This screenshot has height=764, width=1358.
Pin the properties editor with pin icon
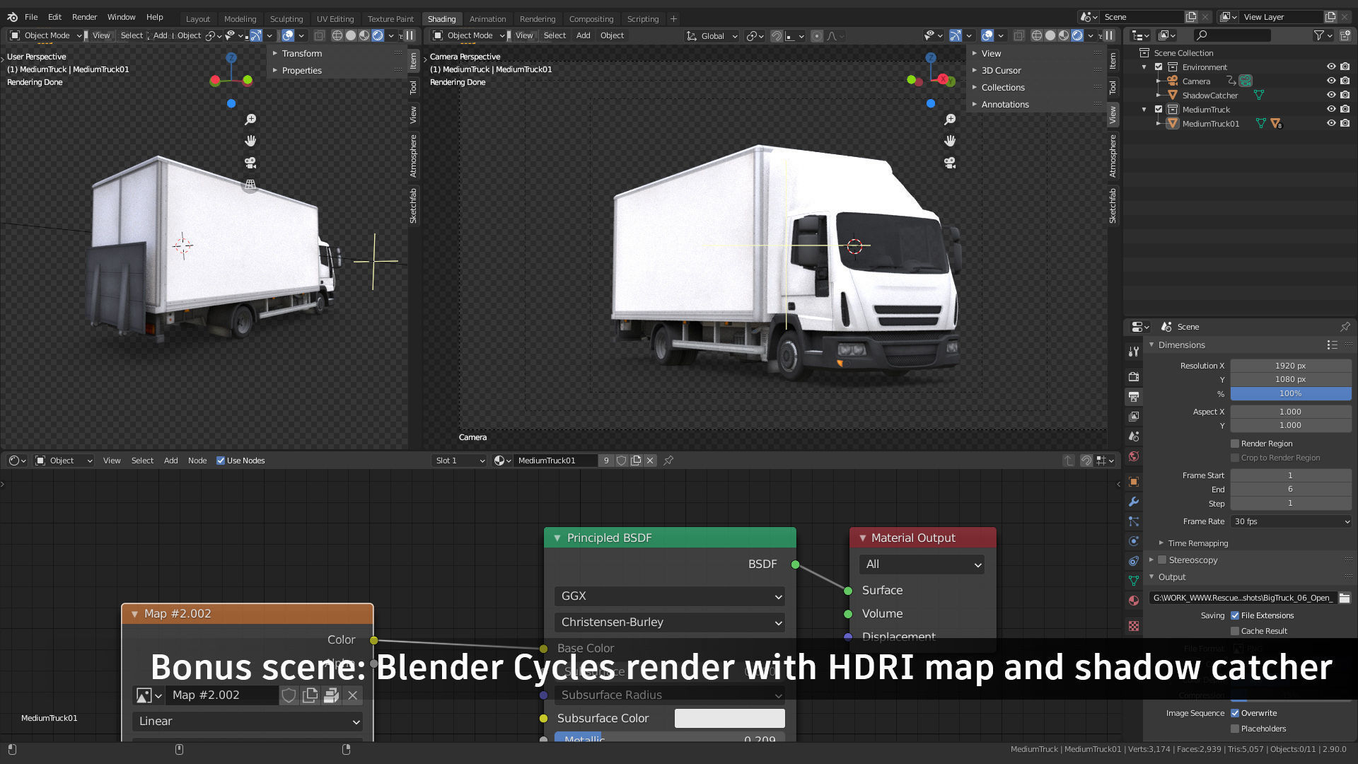point(1345,327)
